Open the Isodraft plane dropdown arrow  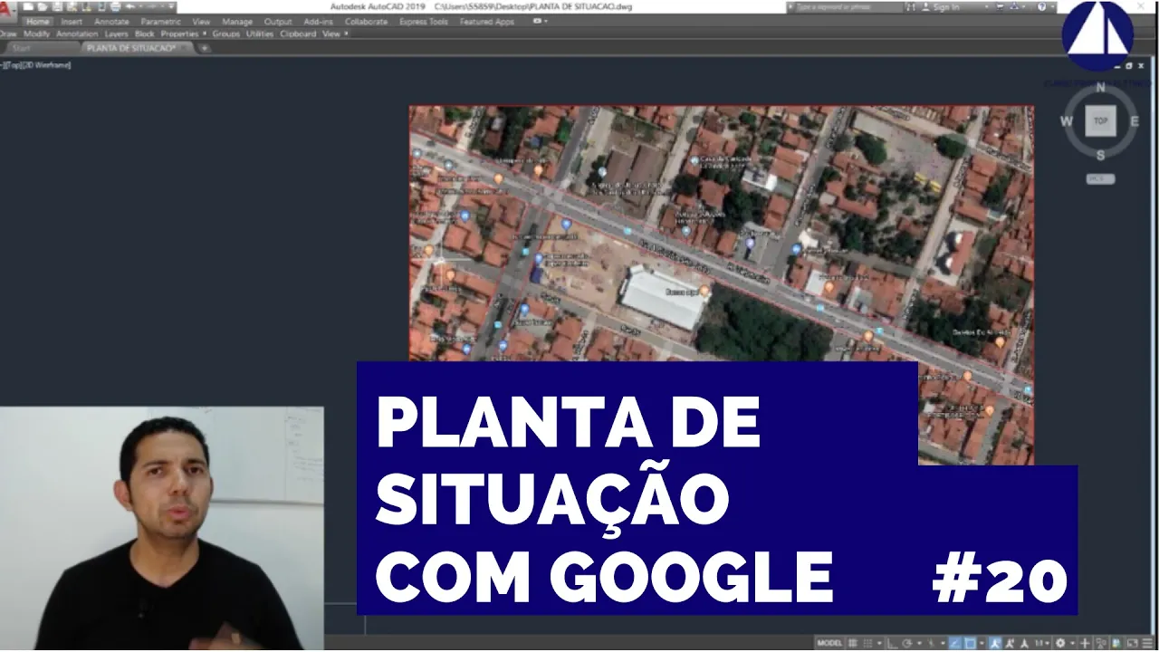[943, 643]
